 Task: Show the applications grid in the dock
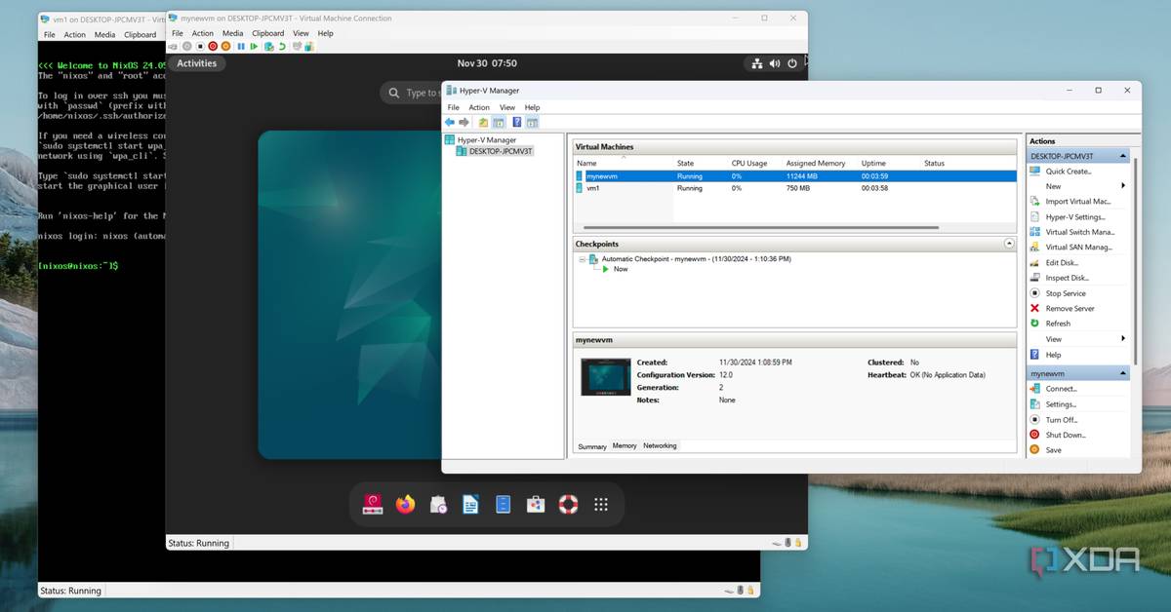601,504
